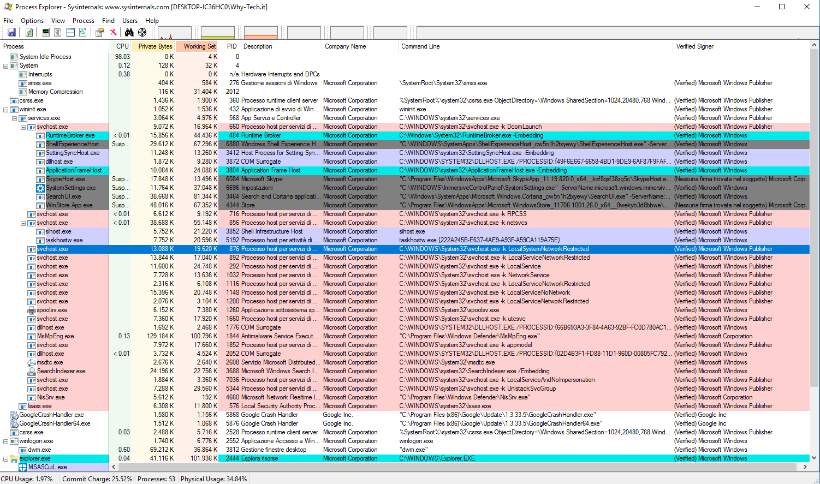Open the Help menu

152,21
